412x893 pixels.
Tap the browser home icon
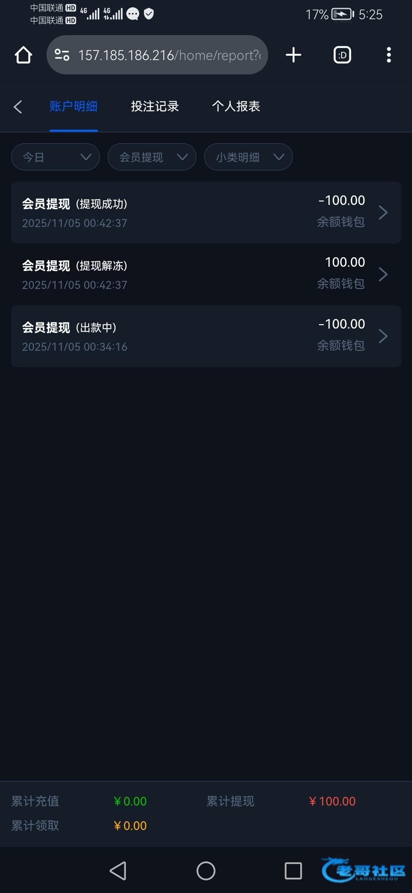(x=23, y=55)
